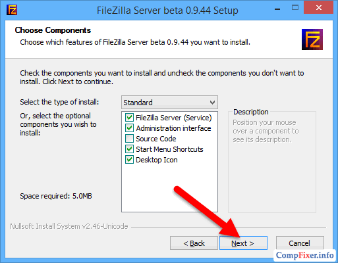
Task: Cancel the FileZilla Server setup
Action: click(x=300, y=243)
